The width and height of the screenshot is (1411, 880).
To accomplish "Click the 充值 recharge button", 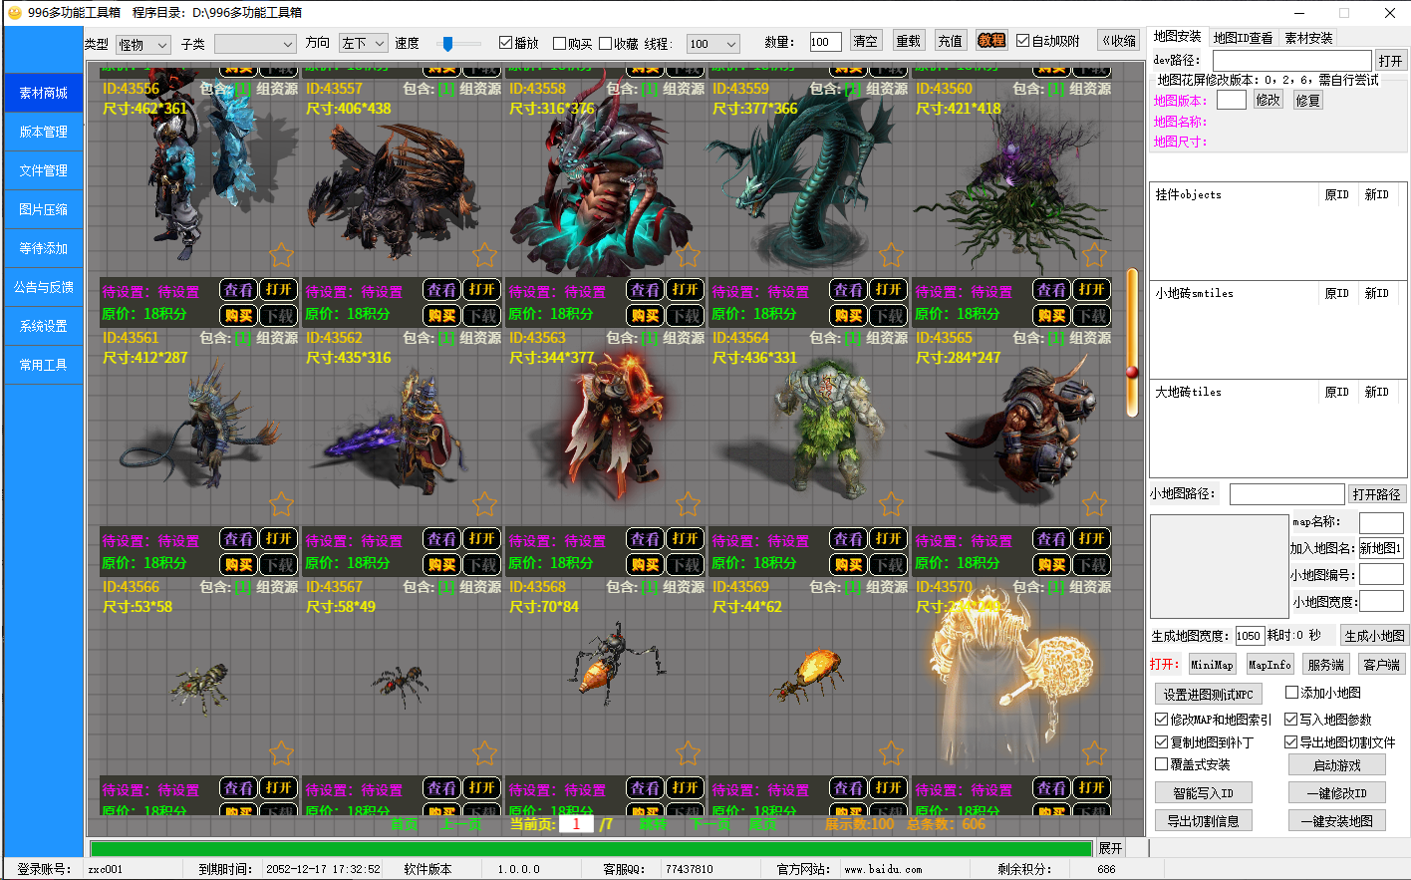I will pyautogui.click(x=950, y=41).
